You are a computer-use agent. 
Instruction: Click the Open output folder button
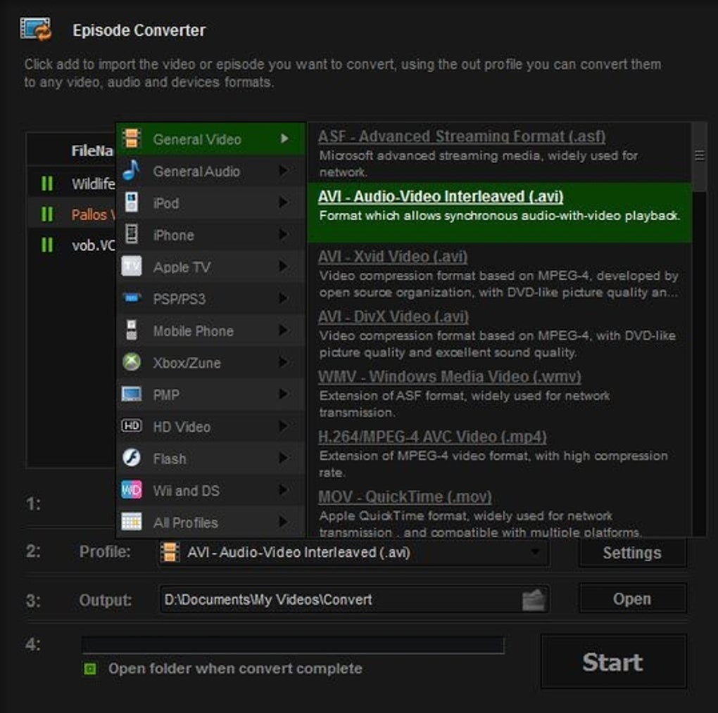tap(632, 599)
